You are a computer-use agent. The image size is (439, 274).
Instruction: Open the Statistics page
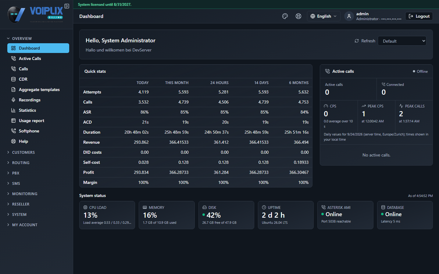[38, 110]
